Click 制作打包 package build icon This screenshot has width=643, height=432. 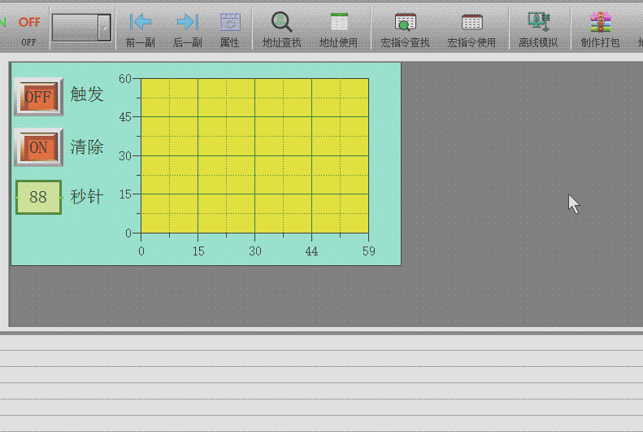pyautogui.click(x=600, y=28)
